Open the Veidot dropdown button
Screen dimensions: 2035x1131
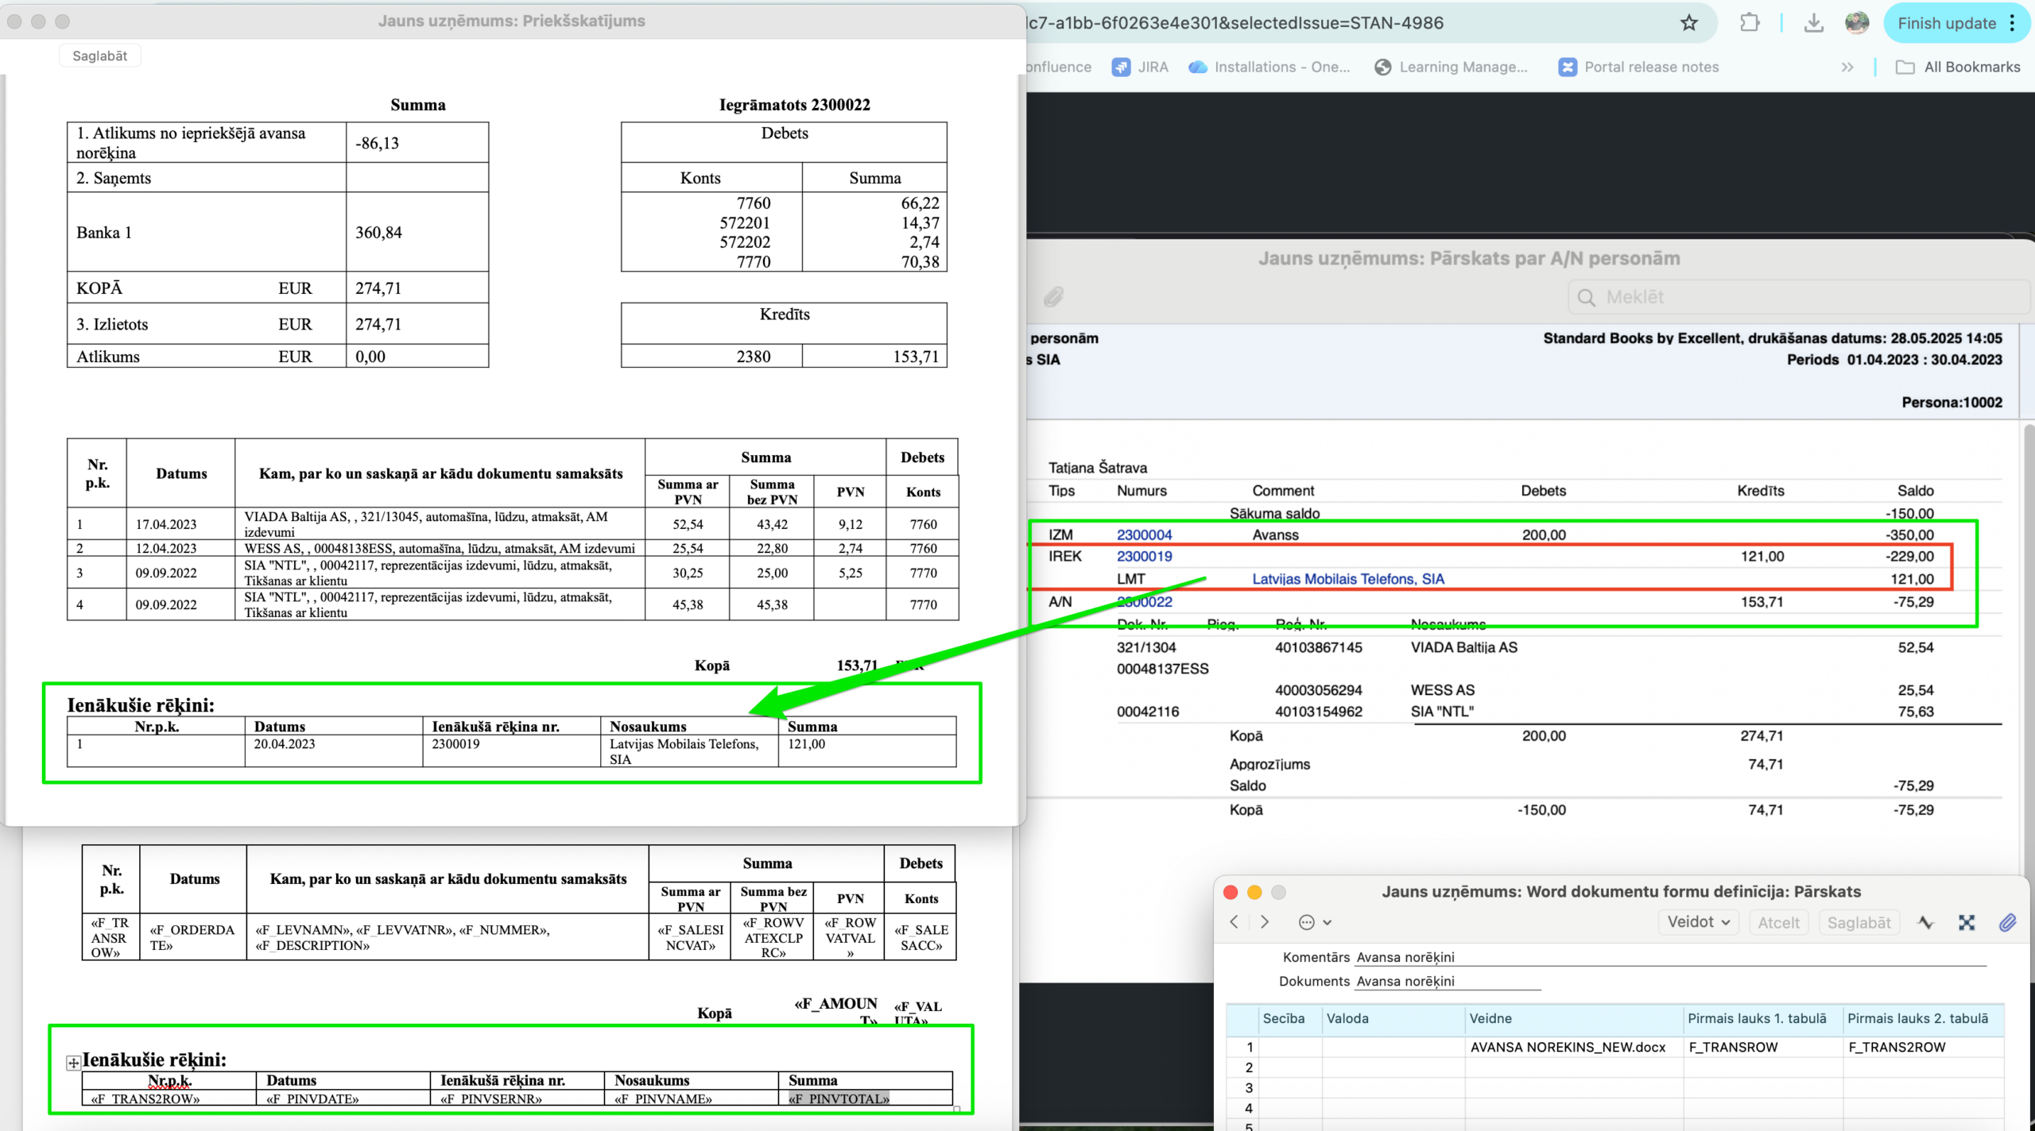[1699, 922]
